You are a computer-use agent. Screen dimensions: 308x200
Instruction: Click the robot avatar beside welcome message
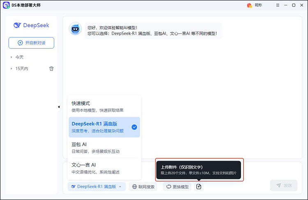point(74,28)
